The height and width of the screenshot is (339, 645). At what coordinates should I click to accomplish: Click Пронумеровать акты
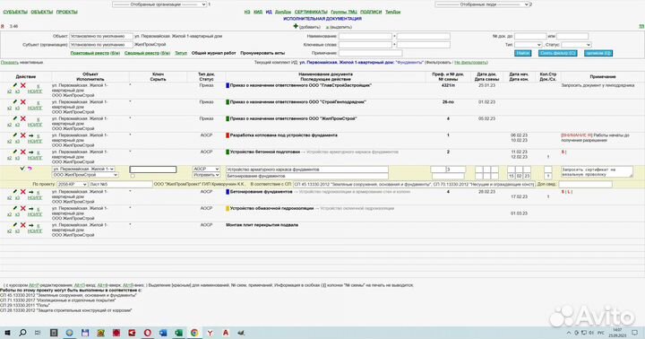coord(262,53)
